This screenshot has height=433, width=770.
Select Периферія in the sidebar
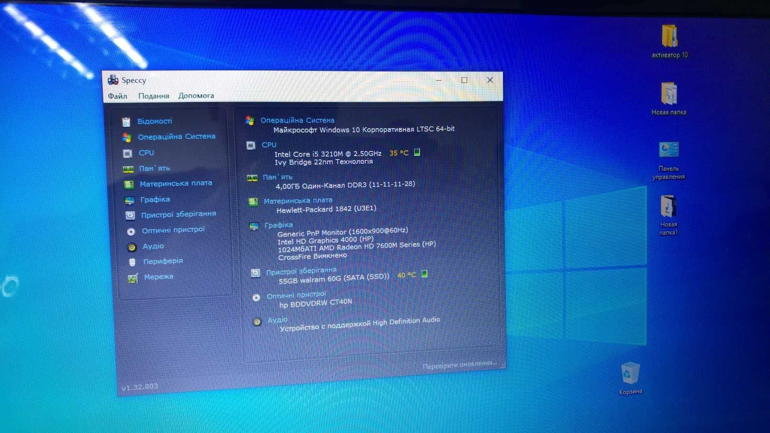pos(163,261)
